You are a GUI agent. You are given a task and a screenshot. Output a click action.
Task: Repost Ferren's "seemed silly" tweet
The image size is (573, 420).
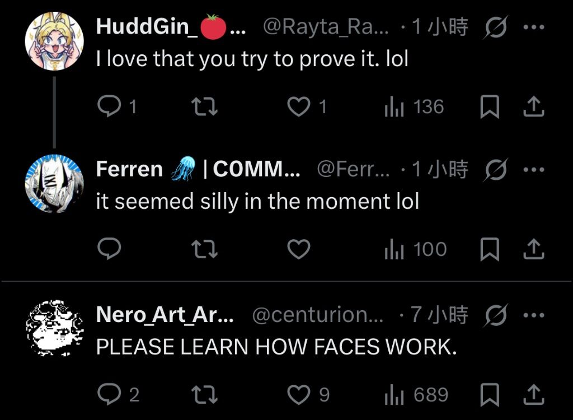click(x=205, y=249)
